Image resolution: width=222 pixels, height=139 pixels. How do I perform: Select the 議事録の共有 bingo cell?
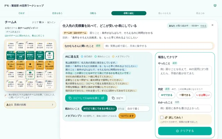pos(40,65)
